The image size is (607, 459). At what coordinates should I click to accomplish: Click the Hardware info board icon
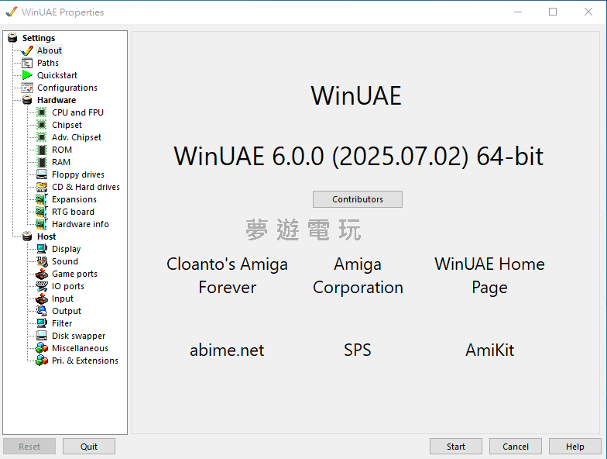pyautogui.click(x=42, y=224)
